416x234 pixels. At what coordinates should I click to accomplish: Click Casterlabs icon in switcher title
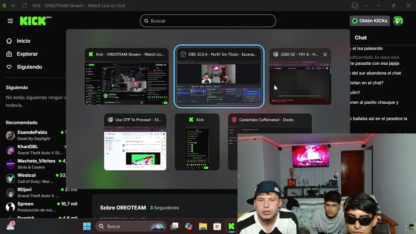click(234, 120)
